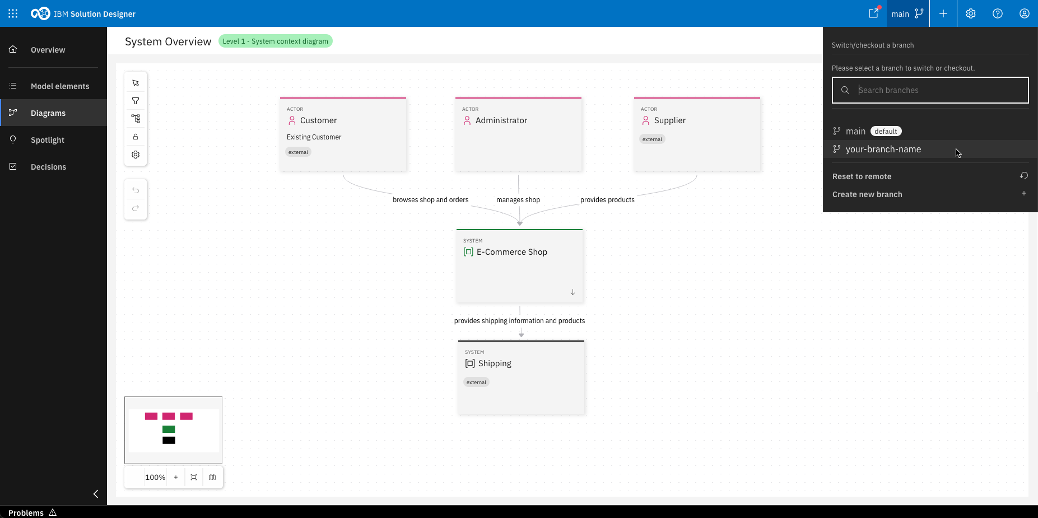
Task: Open diagram settings gear in the toolbar
Action: [136, 155]
